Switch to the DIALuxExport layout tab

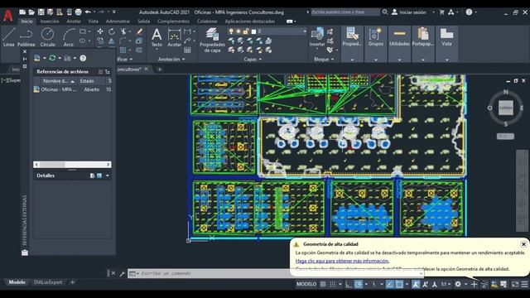pos(48,282)
